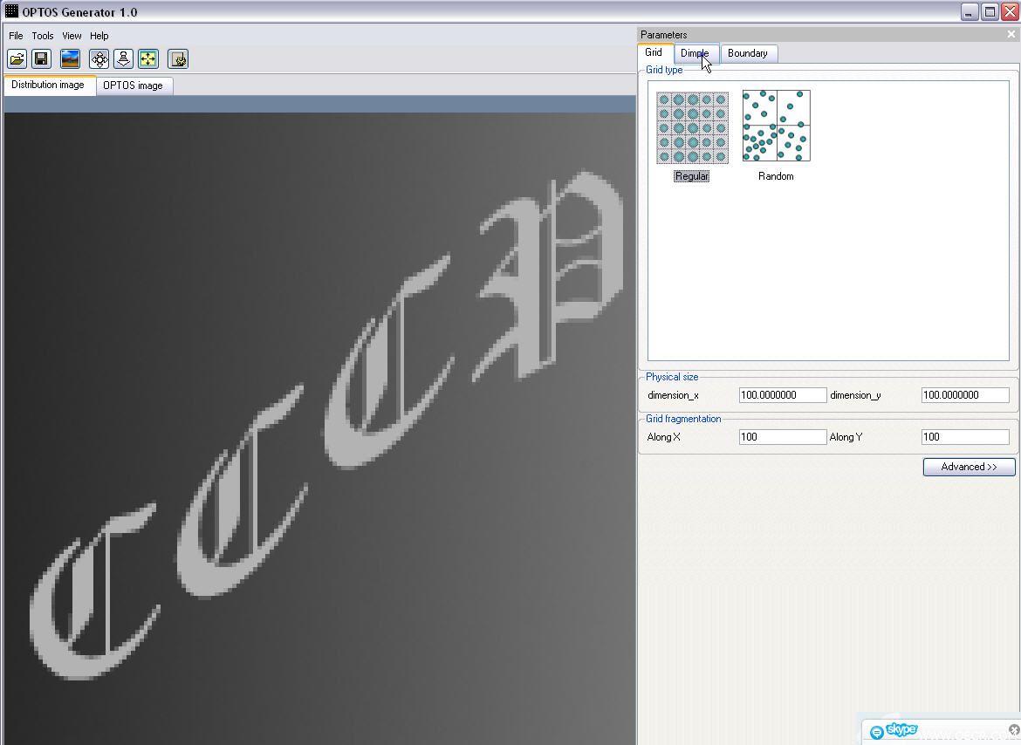
Task: Select the Regular grid type
Action: point(692,136)
